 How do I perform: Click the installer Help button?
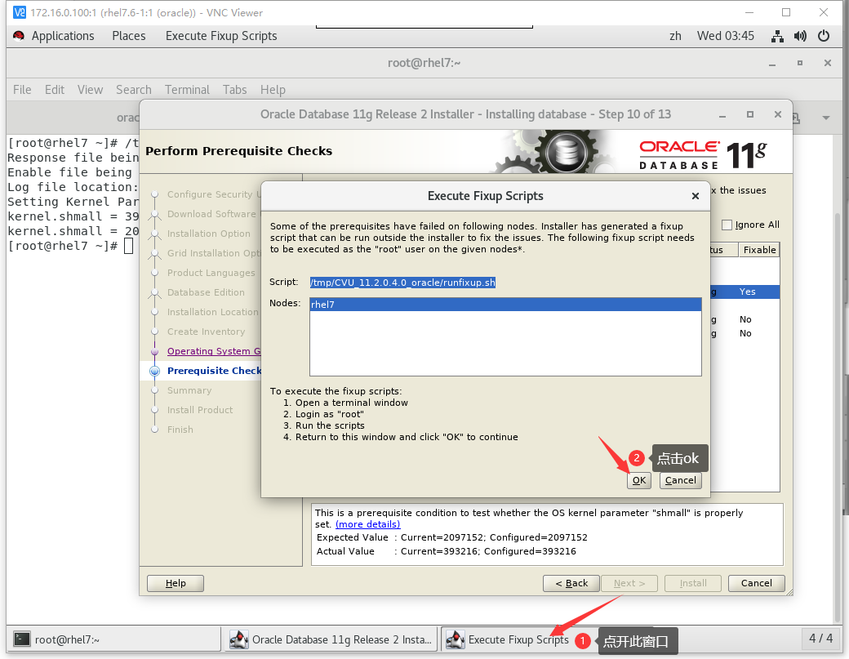[176, 583]
